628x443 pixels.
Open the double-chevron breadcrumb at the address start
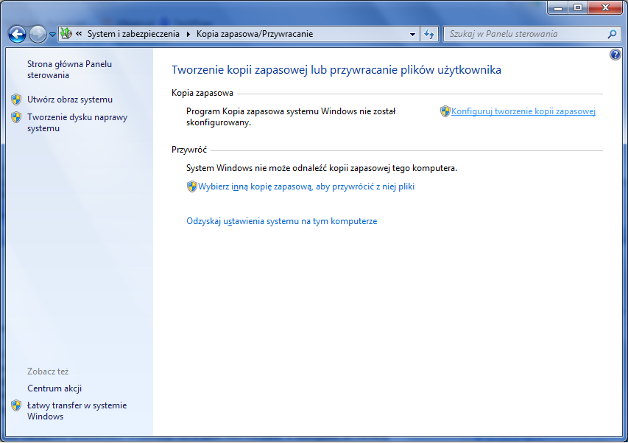tap(79, 34)
